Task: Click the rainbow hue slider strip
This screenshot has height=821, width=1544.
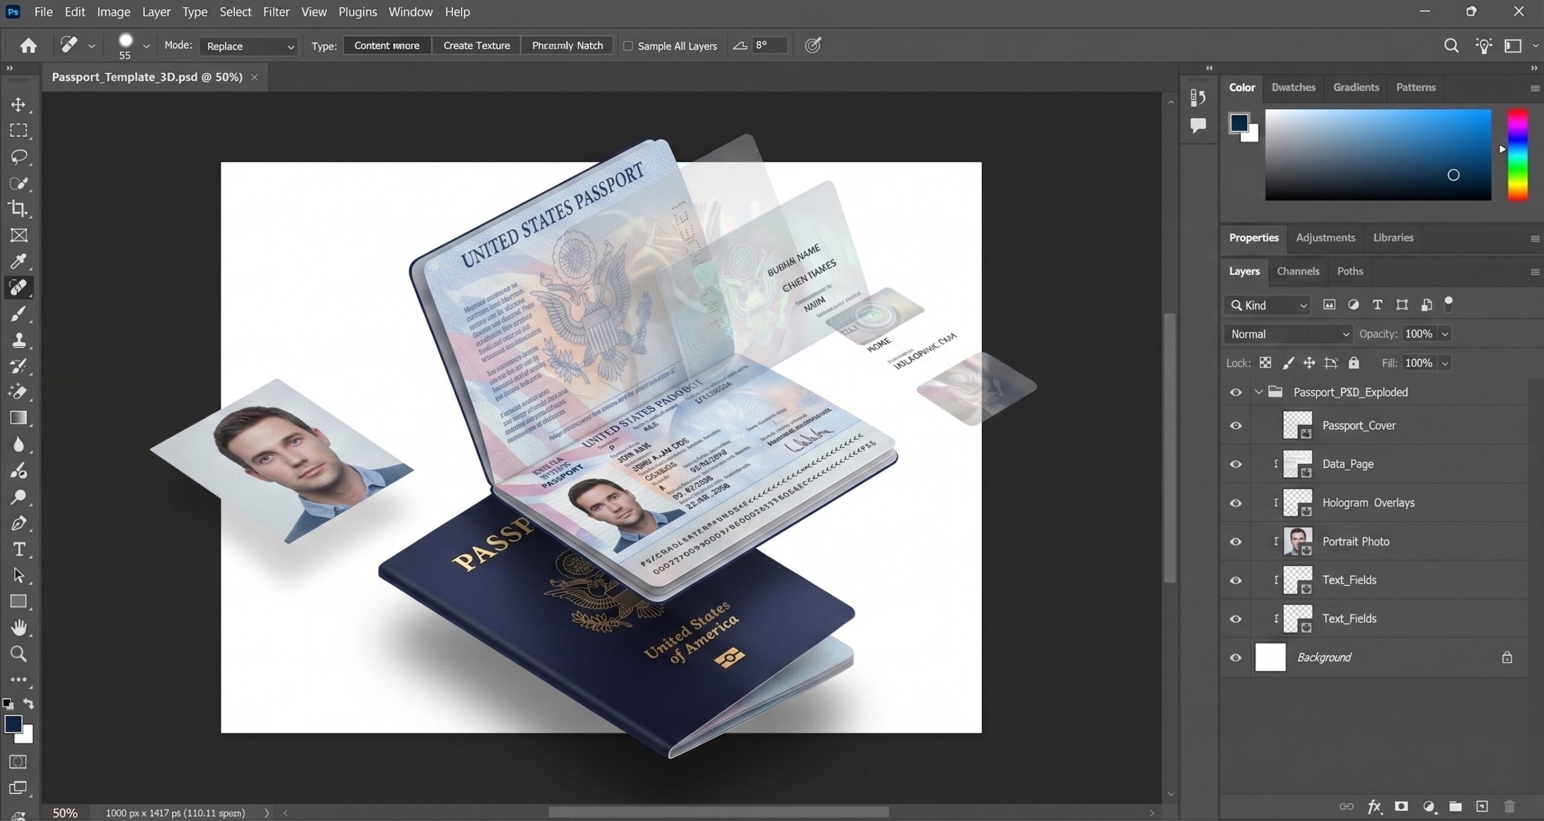Action: point(1517,154)
